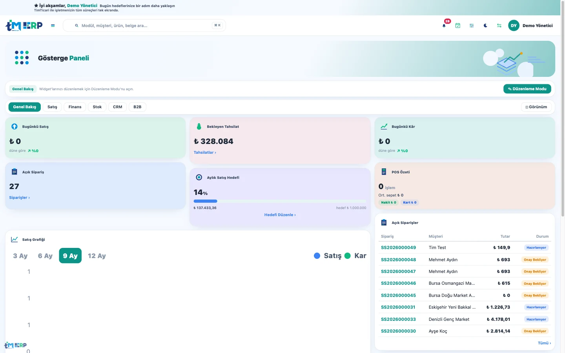Click the swap arrows icon in header

[499, 25]
